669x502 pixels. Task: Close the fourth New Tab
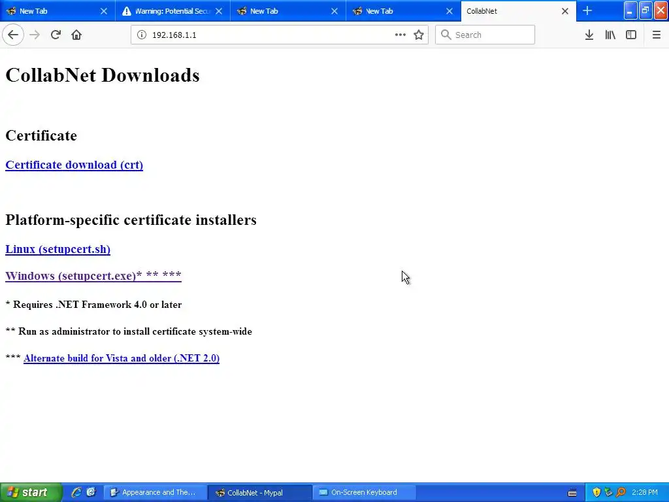tap(449, 11)
